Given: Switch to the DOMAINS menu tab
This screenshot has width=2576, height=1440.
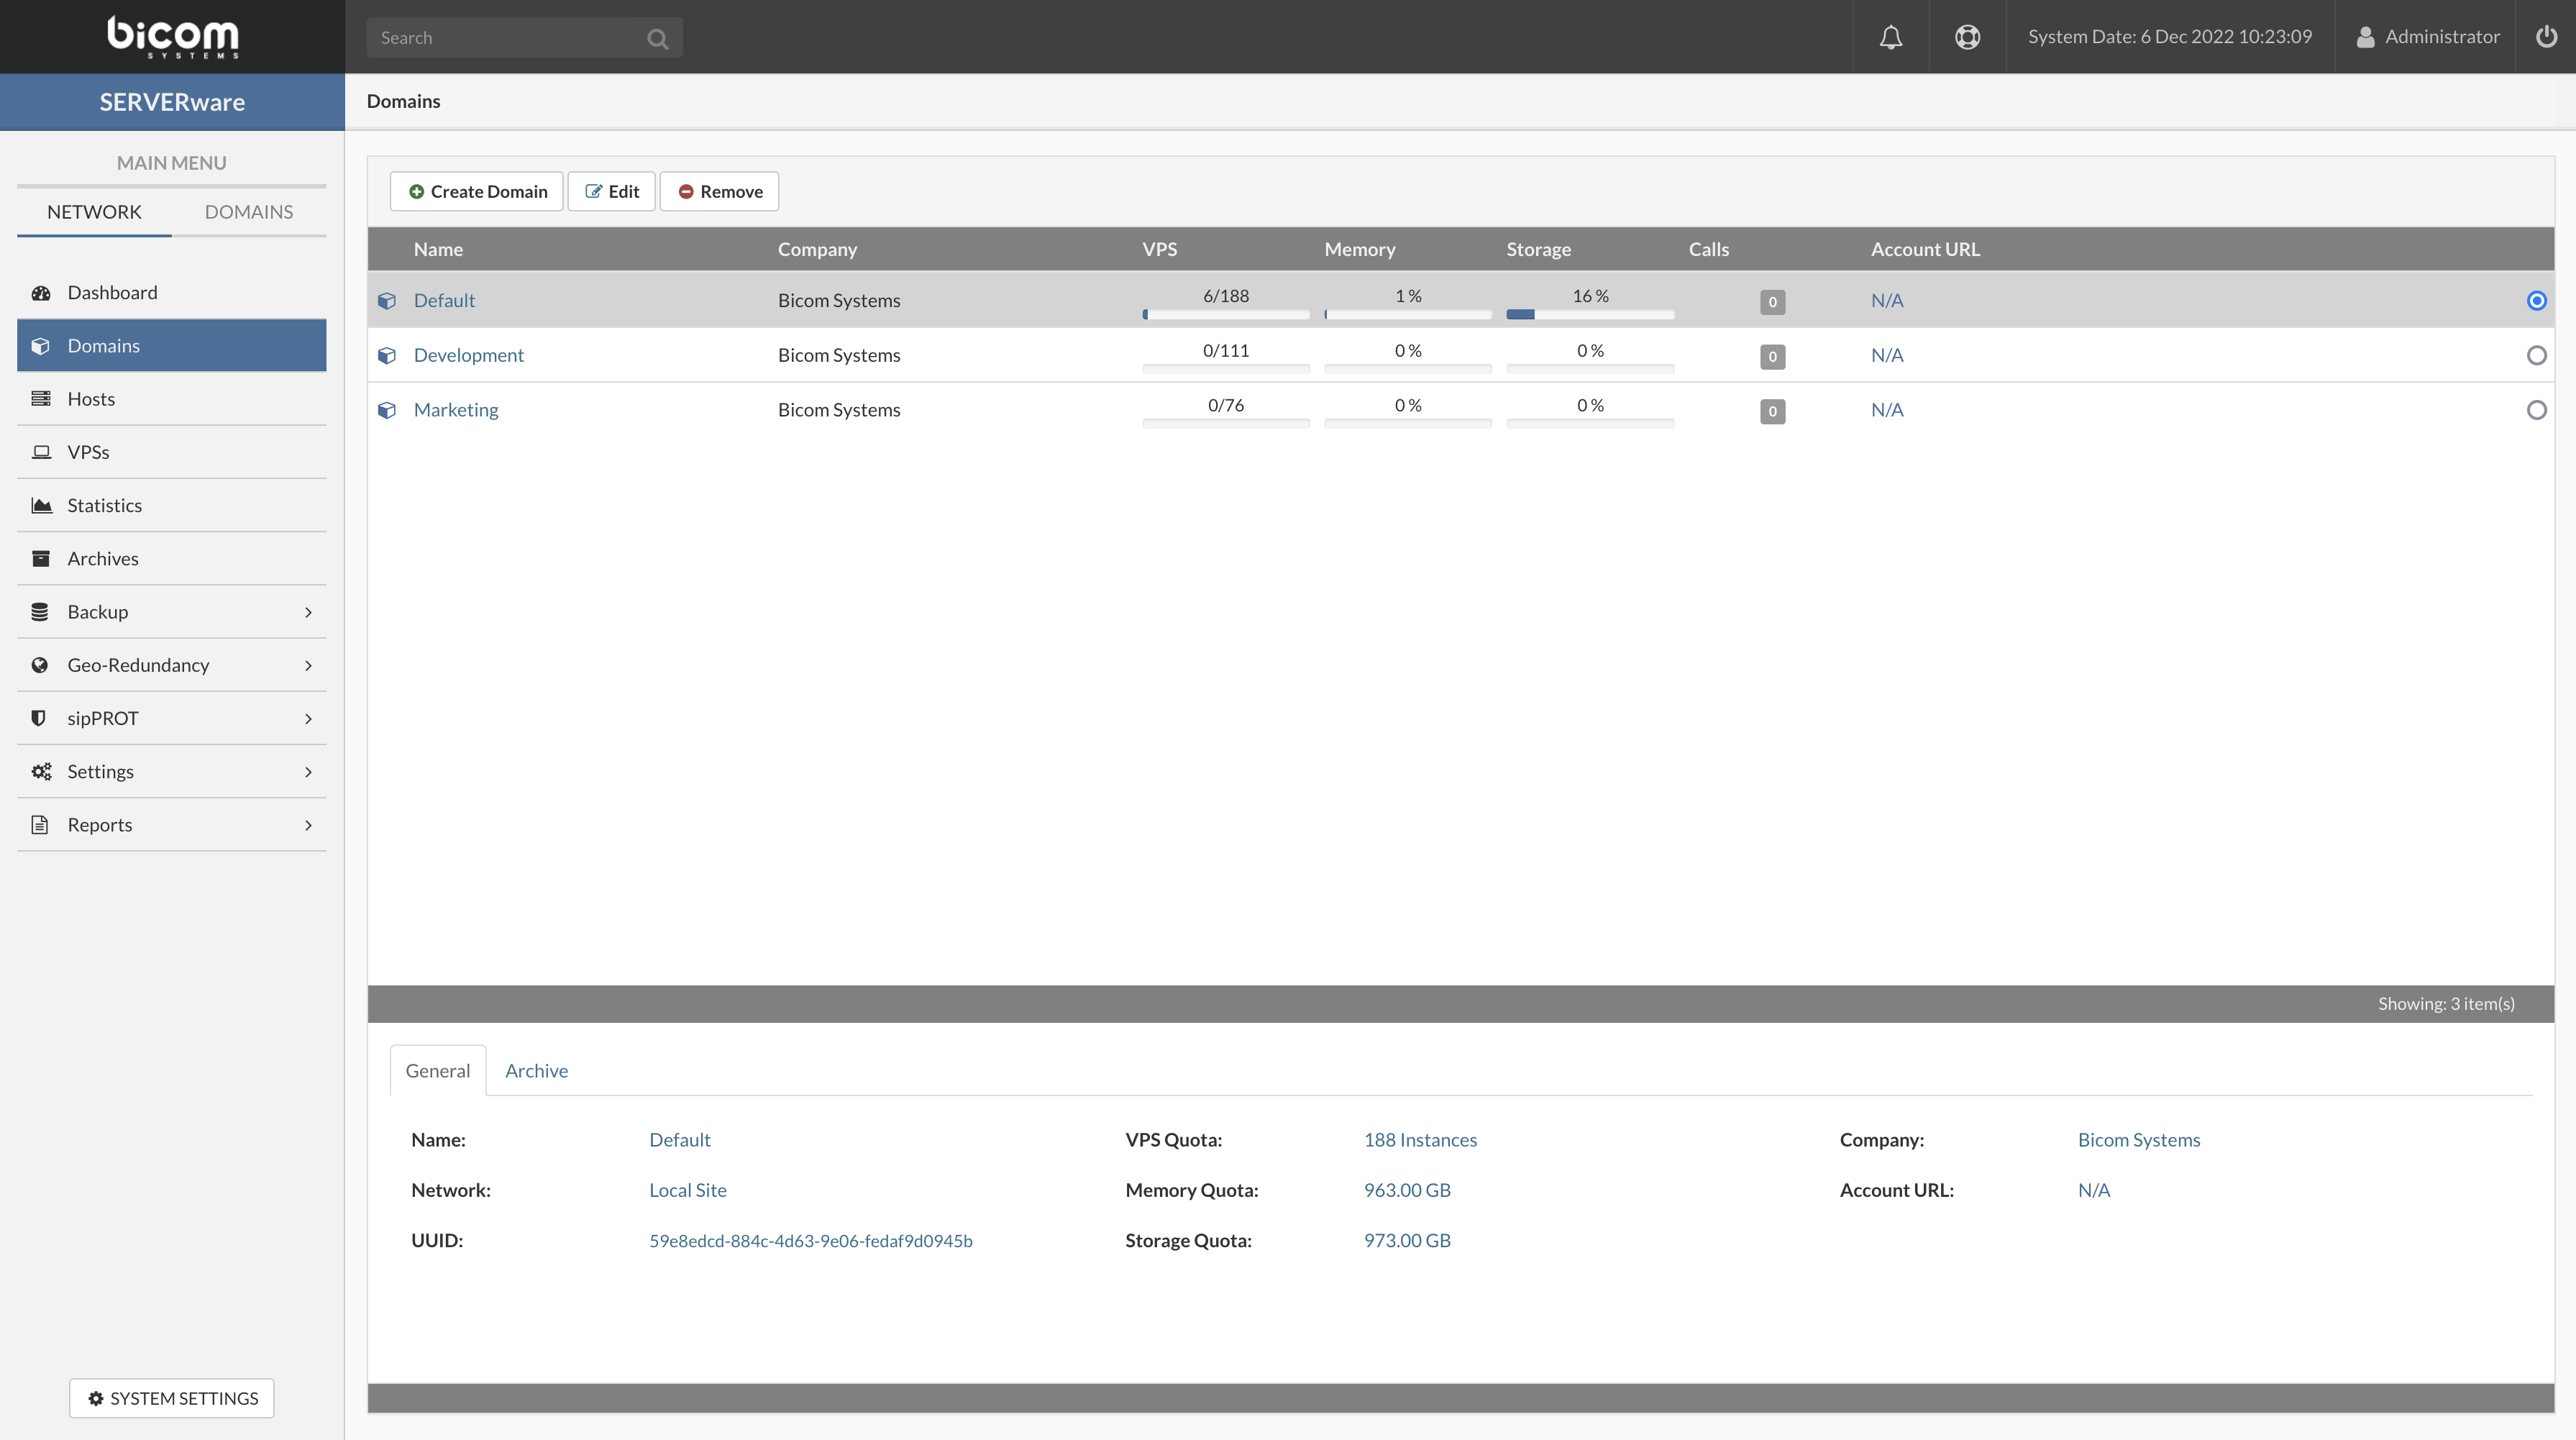Looking at the screenshot, I should click(248, 212).
